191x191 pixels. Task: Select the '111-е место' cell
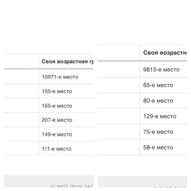pos(66,149)
